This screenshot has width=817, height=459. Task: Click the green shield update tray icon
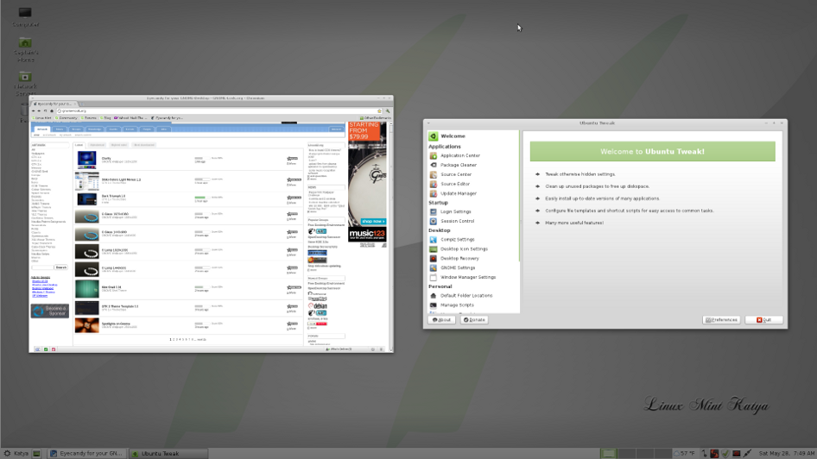725,453
